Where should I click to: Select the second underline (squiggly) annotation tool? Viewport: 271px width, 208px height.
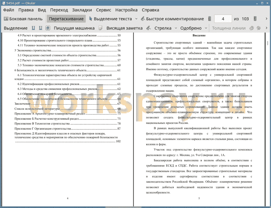point(41,28)
